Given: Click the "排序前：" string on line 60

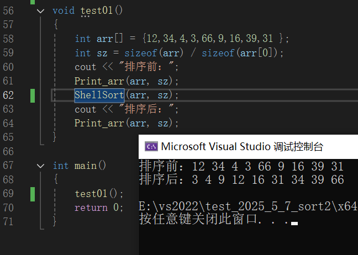Looking at the screenshot, I should 146,67.
